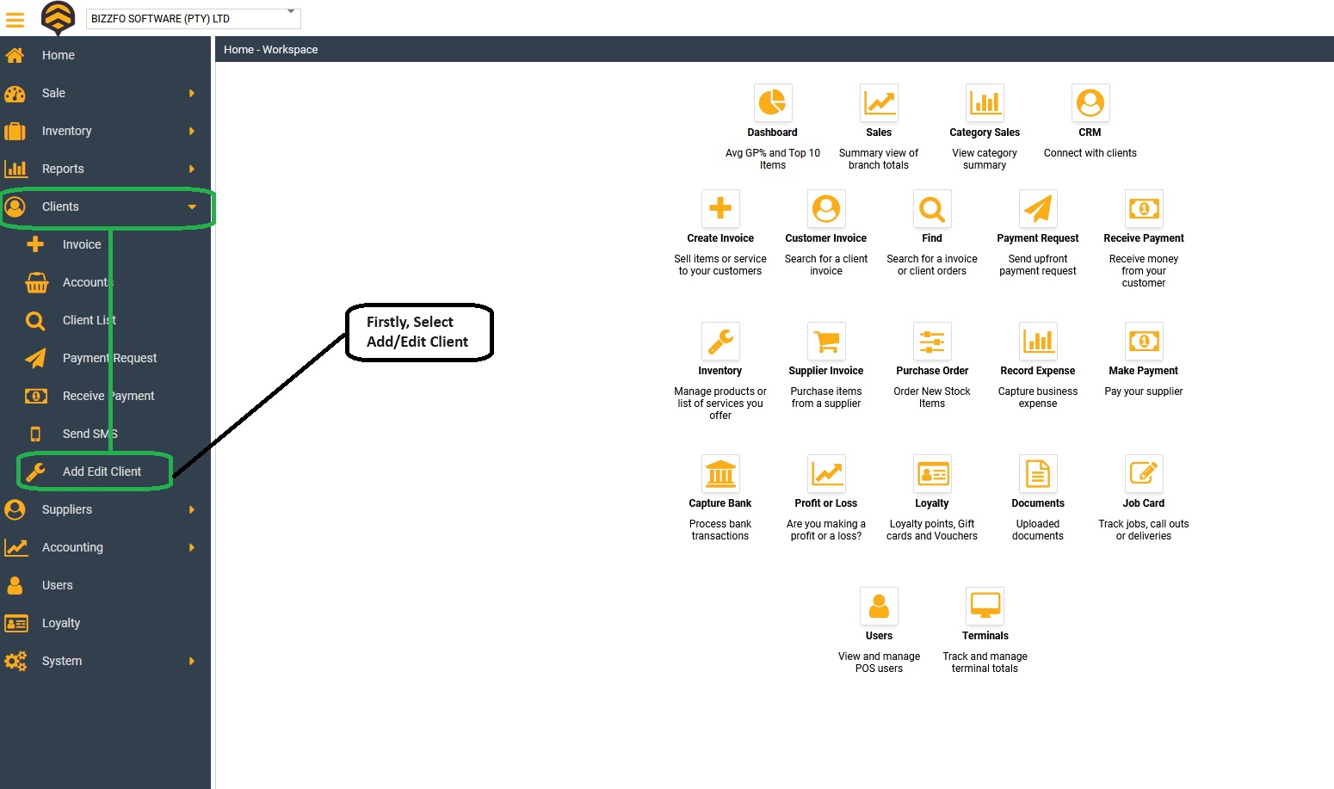Select the Capture Bank icon
1334x789 pixels.
pos(720,473)
